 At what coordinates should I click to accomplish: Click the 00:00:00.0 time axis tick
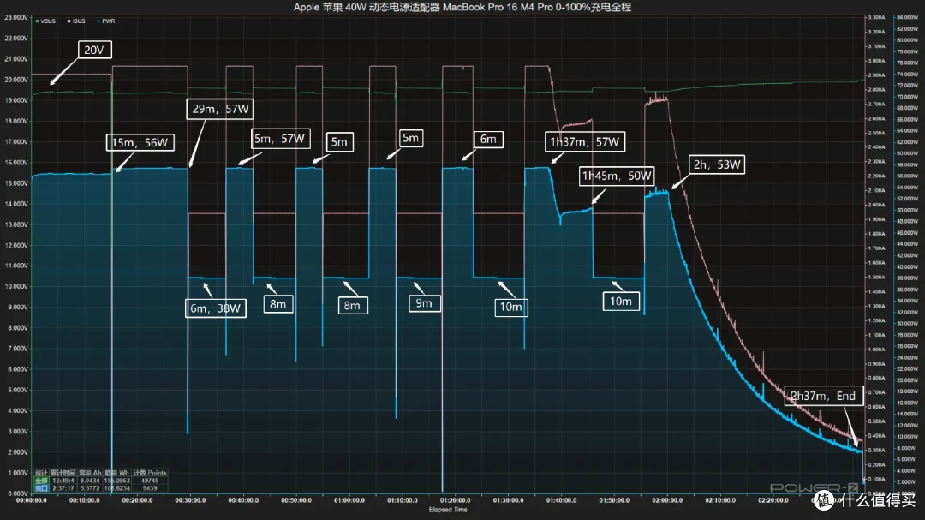click(x=32, y=500)
